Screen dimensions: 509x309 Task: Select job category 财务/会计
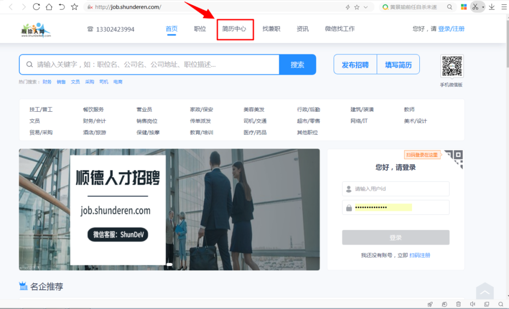point(94,121)
